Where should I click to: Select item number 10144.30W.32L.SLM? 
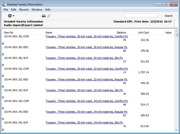tap(16, 90)
